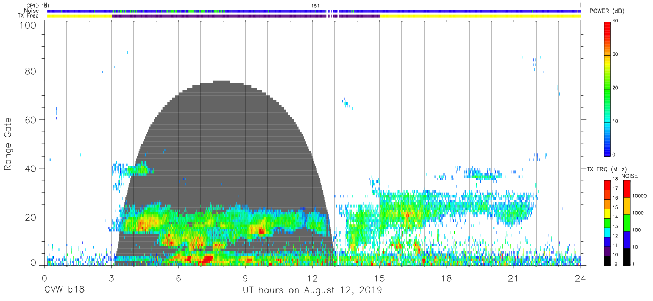Select the NOISE legend title

pyautogui.click(x=629, y=176)
